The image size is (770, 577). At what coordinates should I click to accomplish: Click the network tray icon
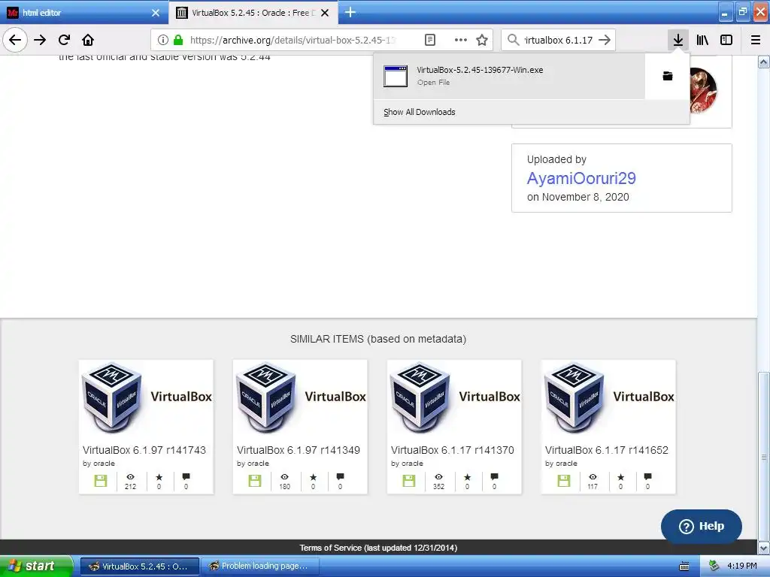(x=714, y=566)
